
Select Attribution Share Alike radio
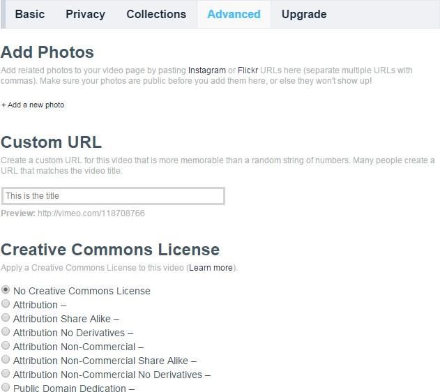6,317
